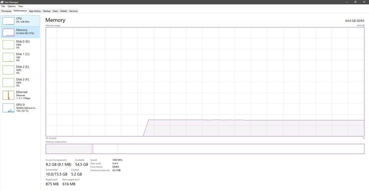This screenshot has height=191, width=369.
Task: Click the Form factor value DIMM
Action: coord(115,167)
